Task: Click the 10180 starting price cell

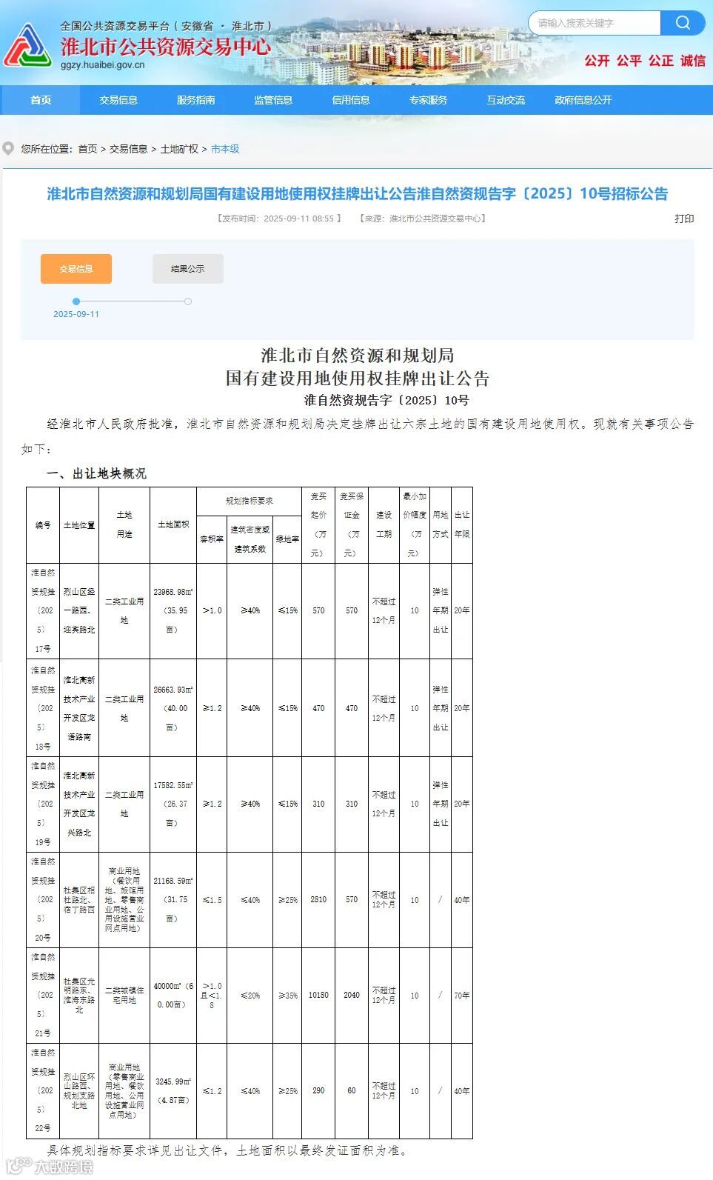Action: coord(318,996)
